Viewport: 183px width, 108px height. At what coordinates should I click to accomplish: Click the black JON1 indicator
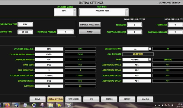80,59
